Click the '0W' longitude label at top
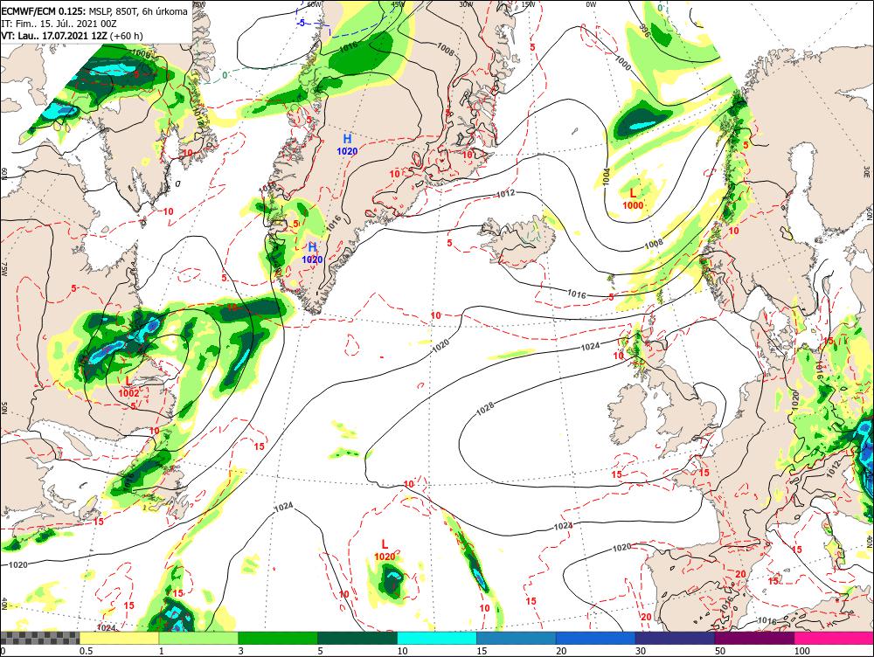The image size is (874, 657). [591, 4]
